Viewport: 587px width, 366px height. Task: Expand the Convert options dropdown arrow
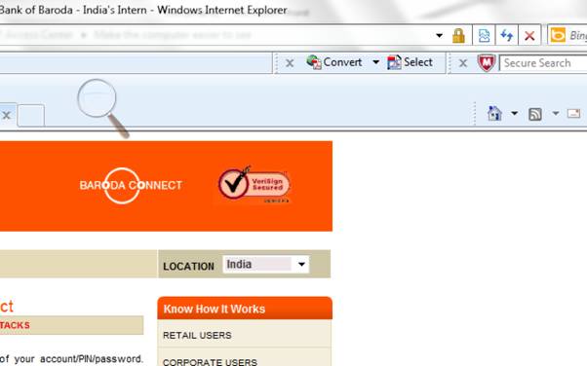(x=375, y=62)
